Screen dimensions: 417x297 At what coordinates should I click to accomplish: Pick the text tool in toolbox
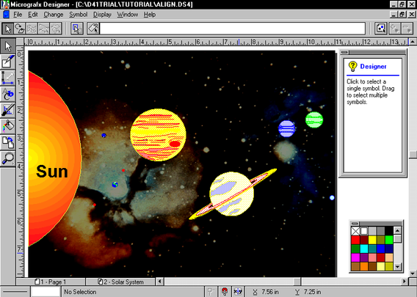(8, 94)
